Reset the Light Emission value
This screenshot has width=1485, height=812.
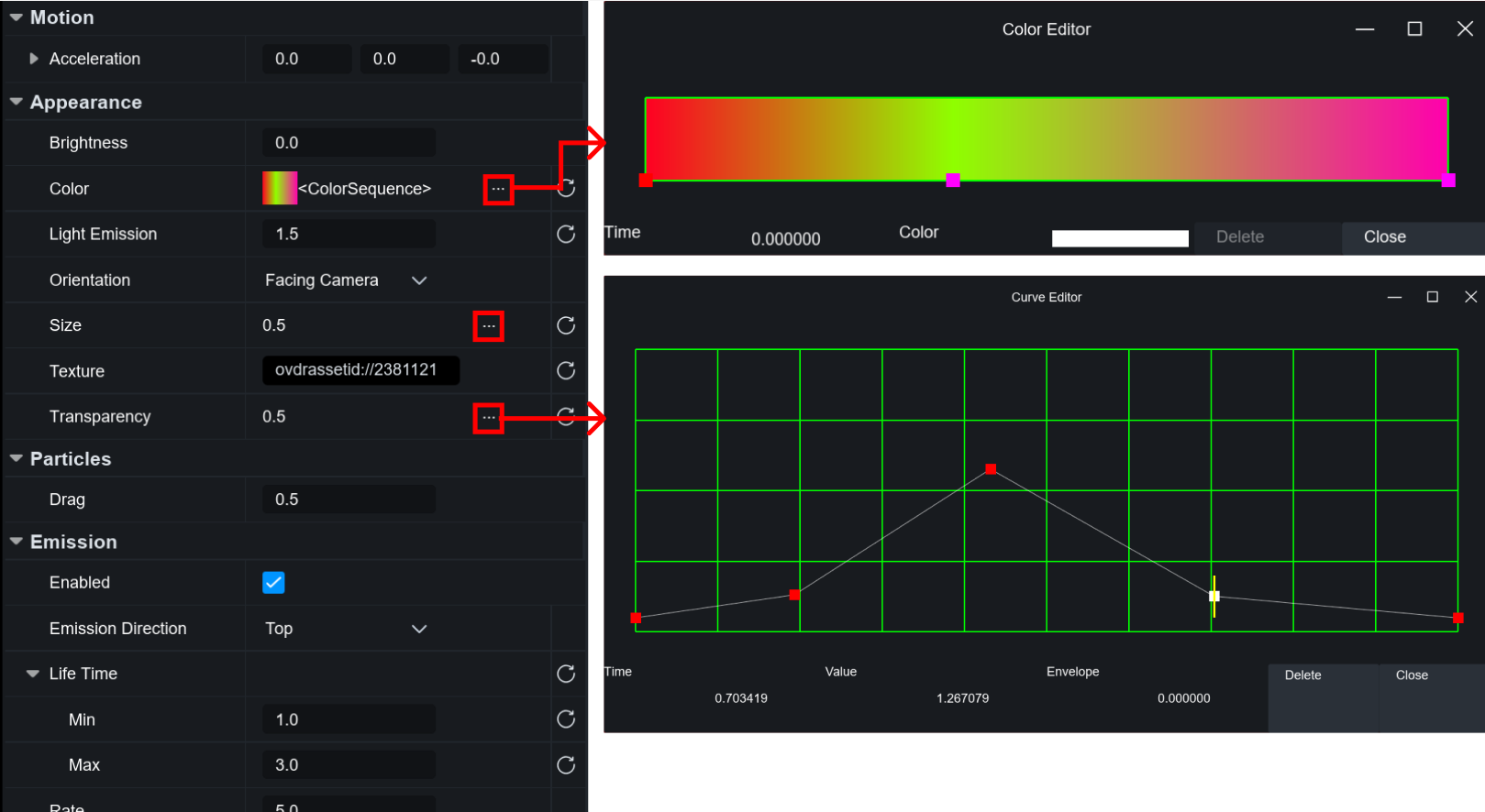[566, 235]
